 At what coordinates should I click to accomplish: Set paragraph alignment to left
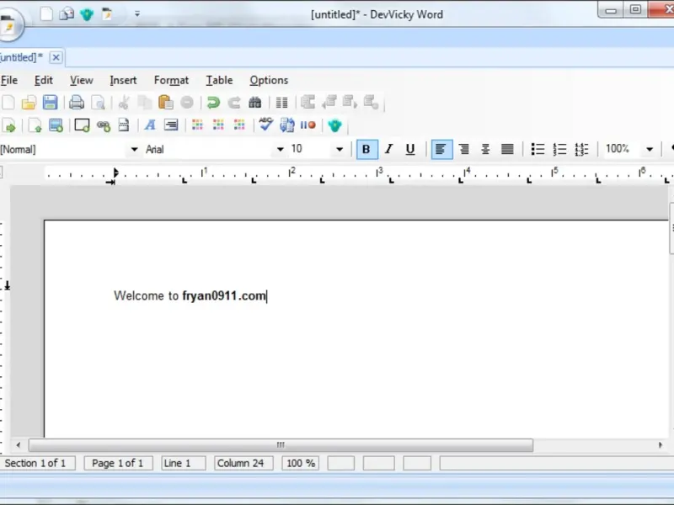coord(441,149)
